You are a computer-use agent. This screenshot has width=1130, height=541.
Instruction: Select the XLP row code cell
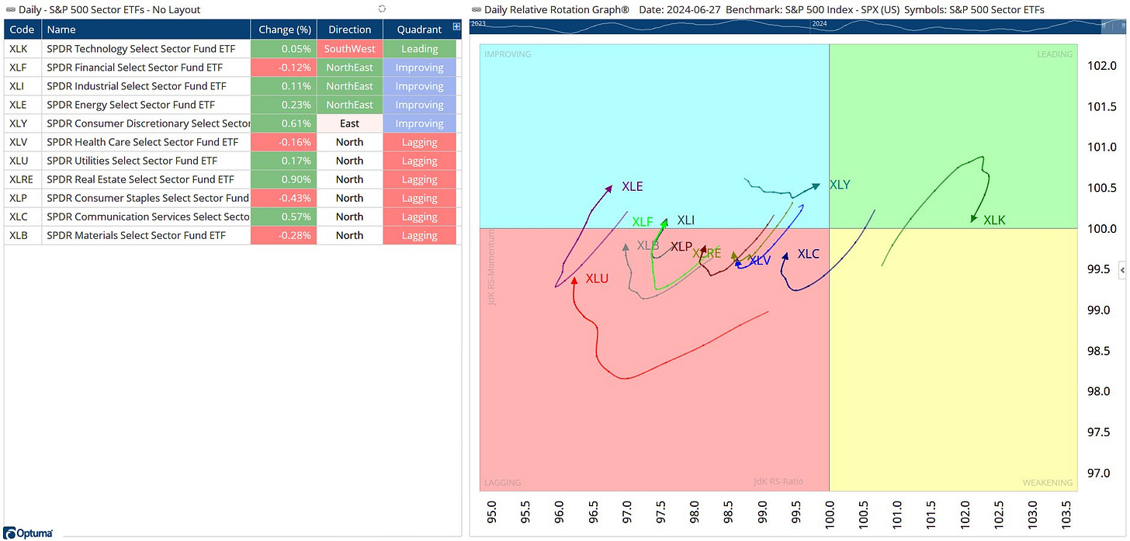click(x=23, y=198)
